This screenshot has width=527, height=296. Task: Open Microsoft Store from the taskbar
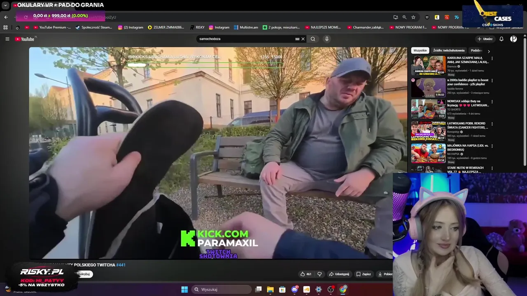click(x=282, y=289)
